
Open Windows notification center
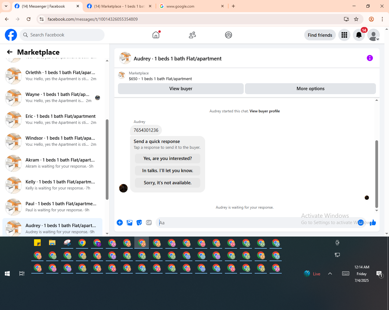[x=379, y=274]
